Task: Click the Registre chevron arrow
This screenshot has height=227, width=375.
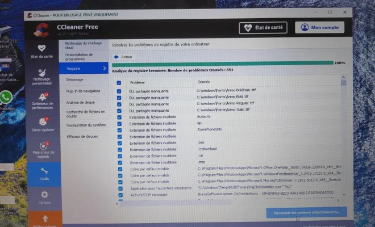Action: click(x=105, y=68)
